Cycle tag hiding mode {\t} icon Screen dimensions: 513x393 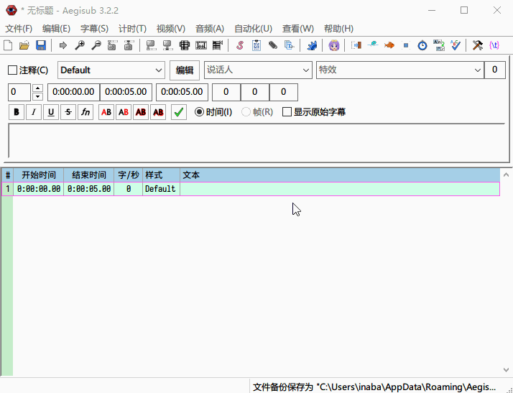click(494, 45)
